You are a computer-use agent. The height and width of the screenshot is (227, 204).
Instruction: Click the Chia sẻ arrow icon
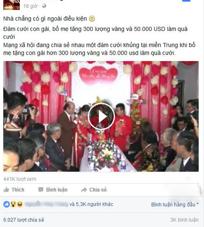pyautogui.click(x=84, y=190)
